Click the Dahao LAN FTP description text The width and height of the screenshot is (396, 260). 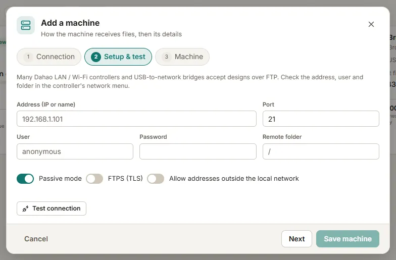190,81
